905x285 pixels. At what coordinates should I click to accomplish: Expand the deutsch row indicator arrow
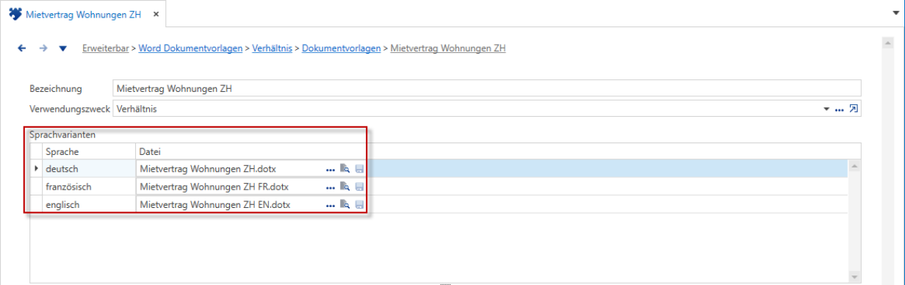pos(37,169)
